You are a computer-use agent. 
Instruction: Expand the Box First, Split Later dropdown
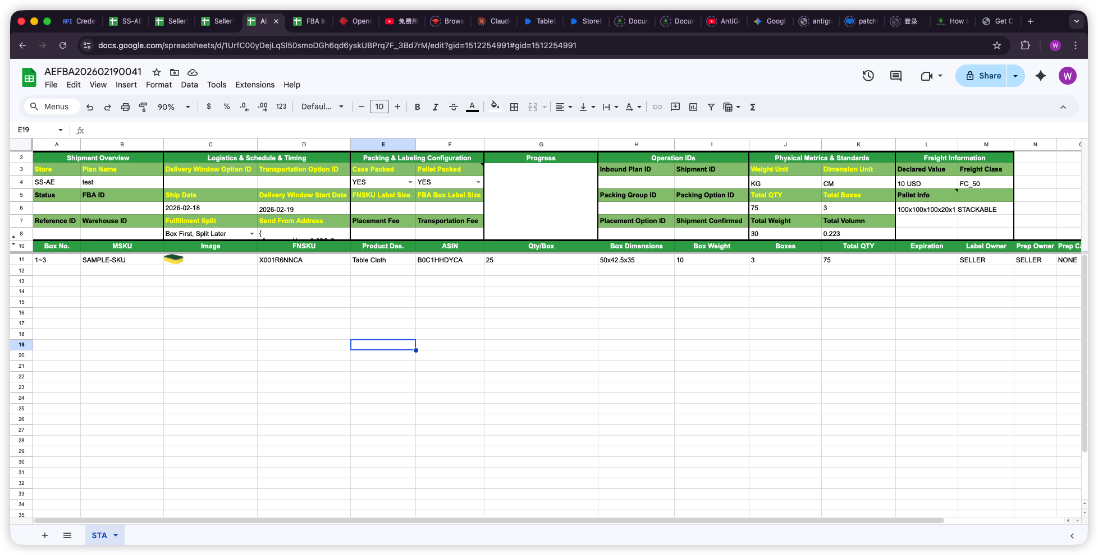(x=252, y=233)
